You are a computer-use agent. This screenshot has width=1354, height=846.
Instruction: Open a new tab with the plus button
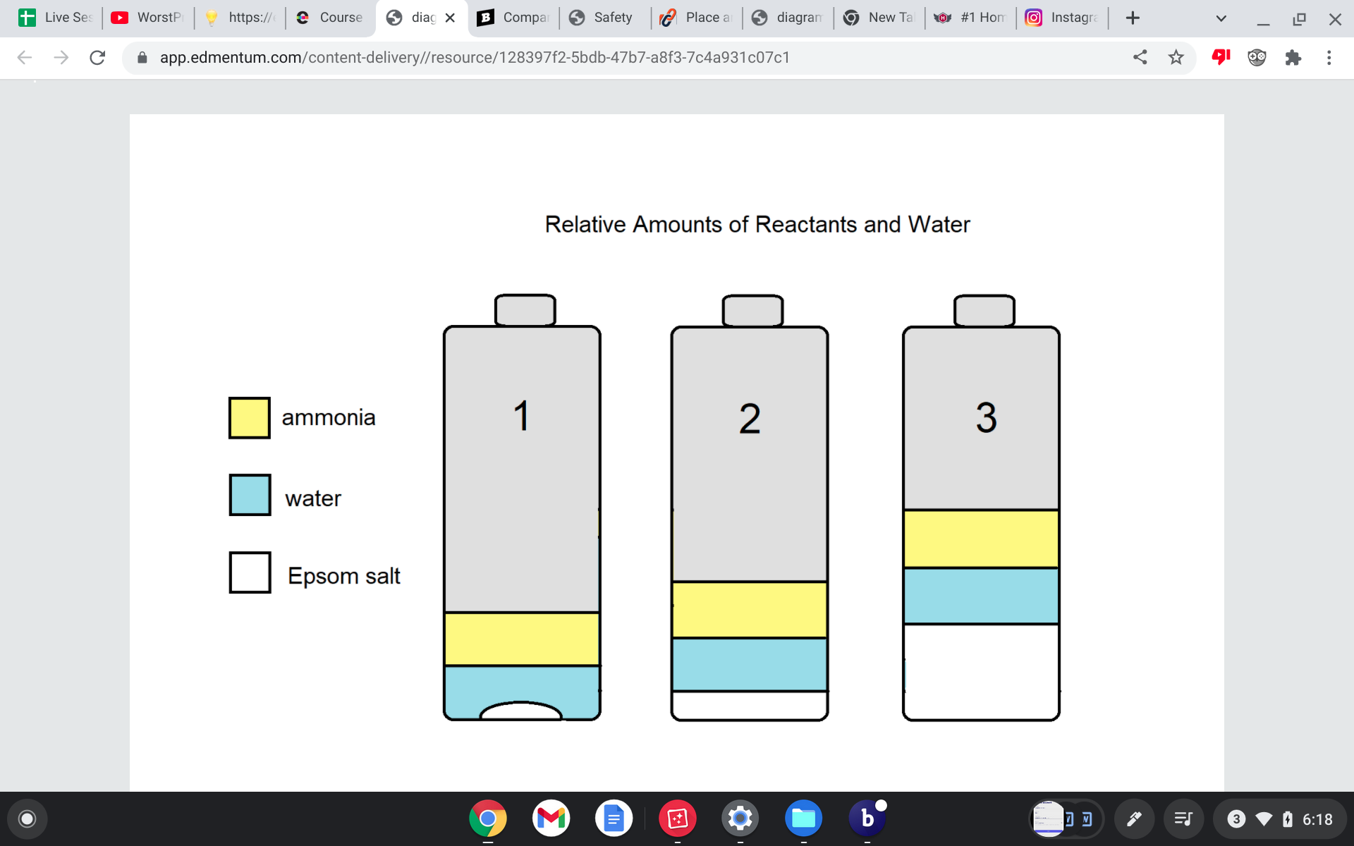(x=1132, y=18)
